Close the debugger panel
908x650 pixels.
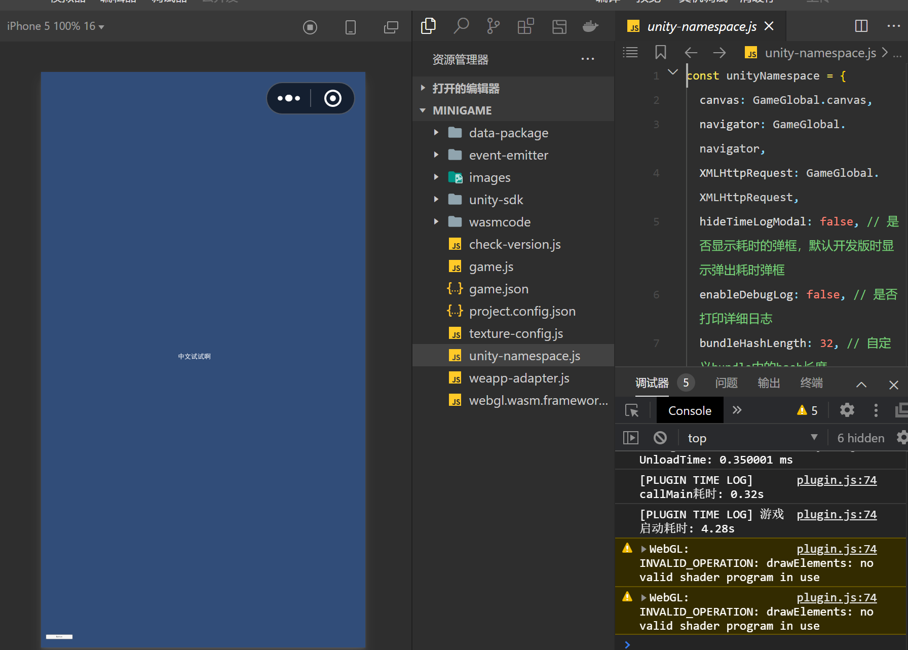click(x=894, y=385)
